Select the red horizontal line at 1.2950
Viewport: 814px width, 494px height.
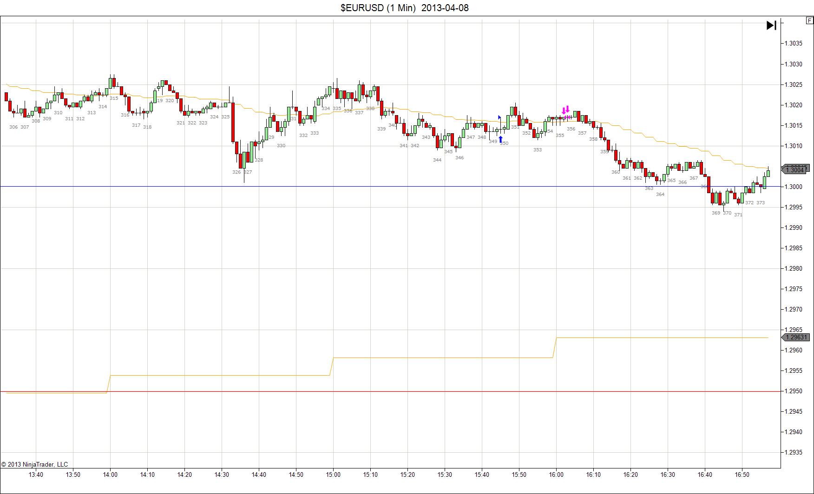(390, 391)
